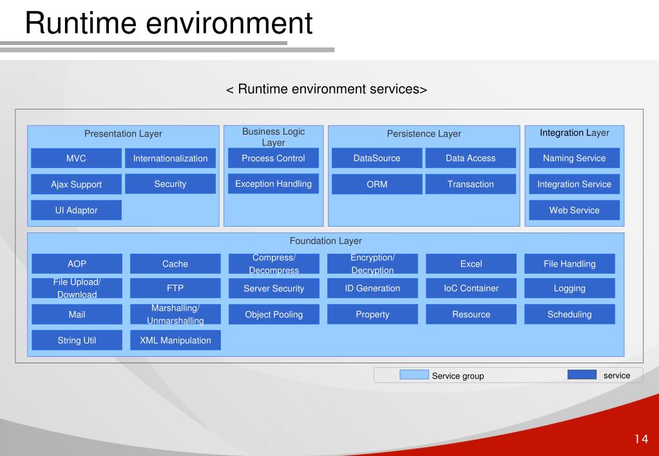
Task: Click the Mail service box
Action: coord(77,314)
